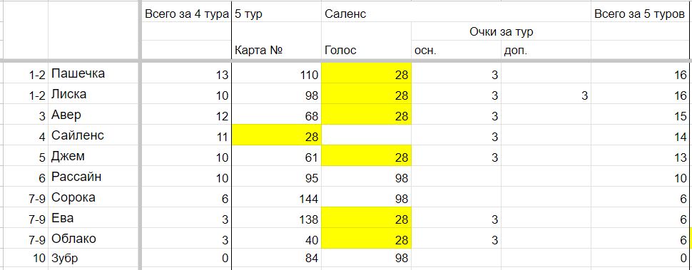Select the Пашечка name cell
Screen dimensions: 692x270
point(93,73)
